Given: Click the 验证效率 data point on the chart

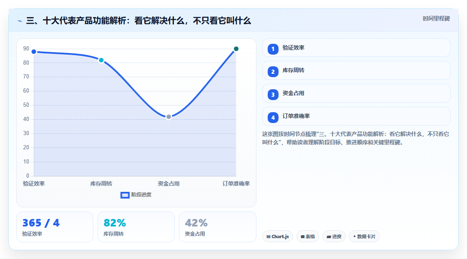Looking at the screenshot, I should (x=34, y=52).
